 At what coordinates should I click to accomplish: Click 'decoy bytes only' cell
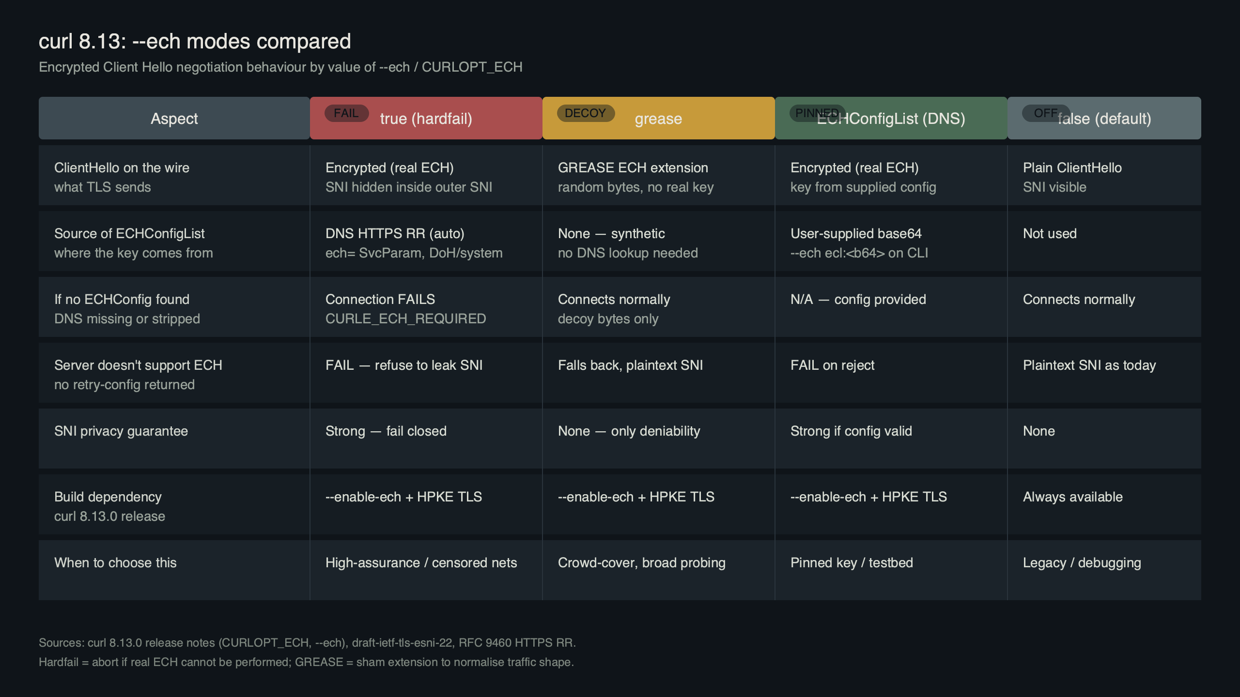click(608, 318)
